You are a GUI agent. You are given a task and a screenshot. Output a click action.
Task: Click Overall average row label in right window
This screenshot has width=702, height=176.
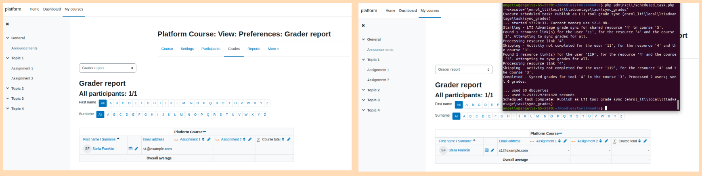click(515, 160)
